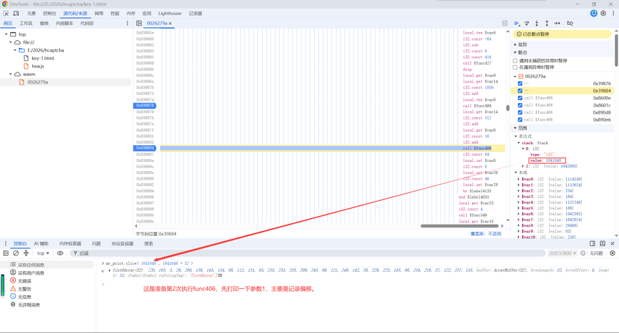Switch to the 网络 (Network) tab

click(x=99, y=13)
